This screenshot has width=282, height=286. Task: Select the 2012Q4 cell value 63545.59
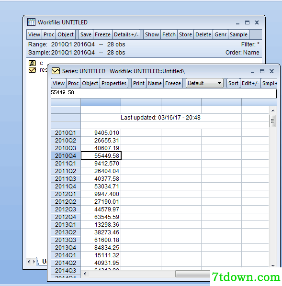point(101,217)
